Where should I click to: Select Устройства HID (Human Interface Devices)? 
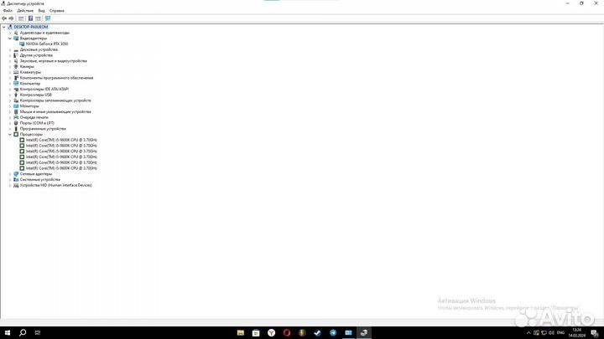tap(56, 185)
